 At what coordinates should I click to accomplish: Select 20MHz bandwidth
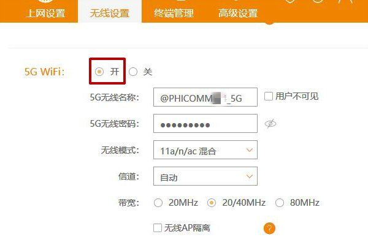pos(158,203)
